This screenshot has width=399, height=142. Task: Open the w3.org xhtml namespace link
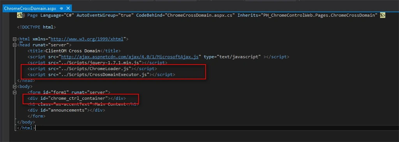click(x=87, y=39)
